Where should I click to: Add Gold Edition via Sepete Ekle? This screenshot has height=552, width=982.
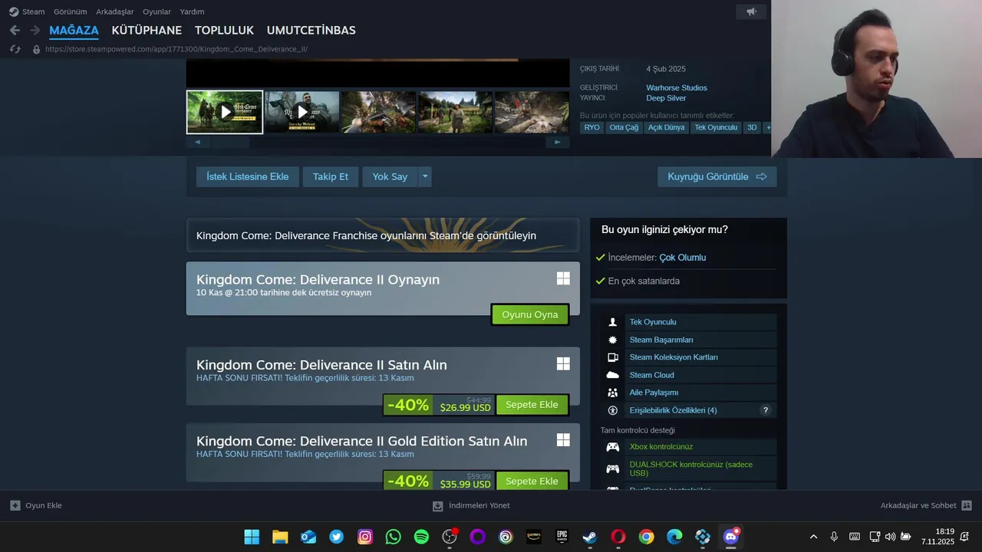coord(532,481)
